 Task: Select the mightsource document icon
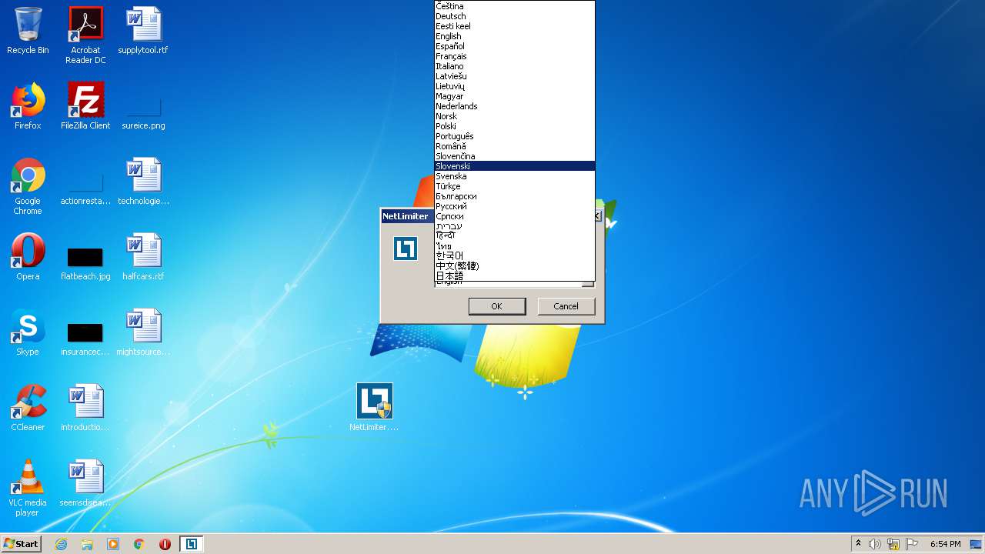[143, 332]
